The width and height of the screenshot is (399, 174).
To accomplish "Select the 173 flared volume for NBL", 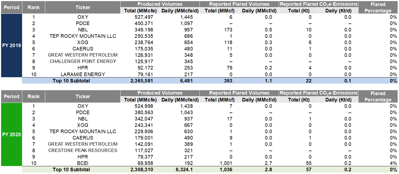I will pyautogui.click(x=228, y=30).
